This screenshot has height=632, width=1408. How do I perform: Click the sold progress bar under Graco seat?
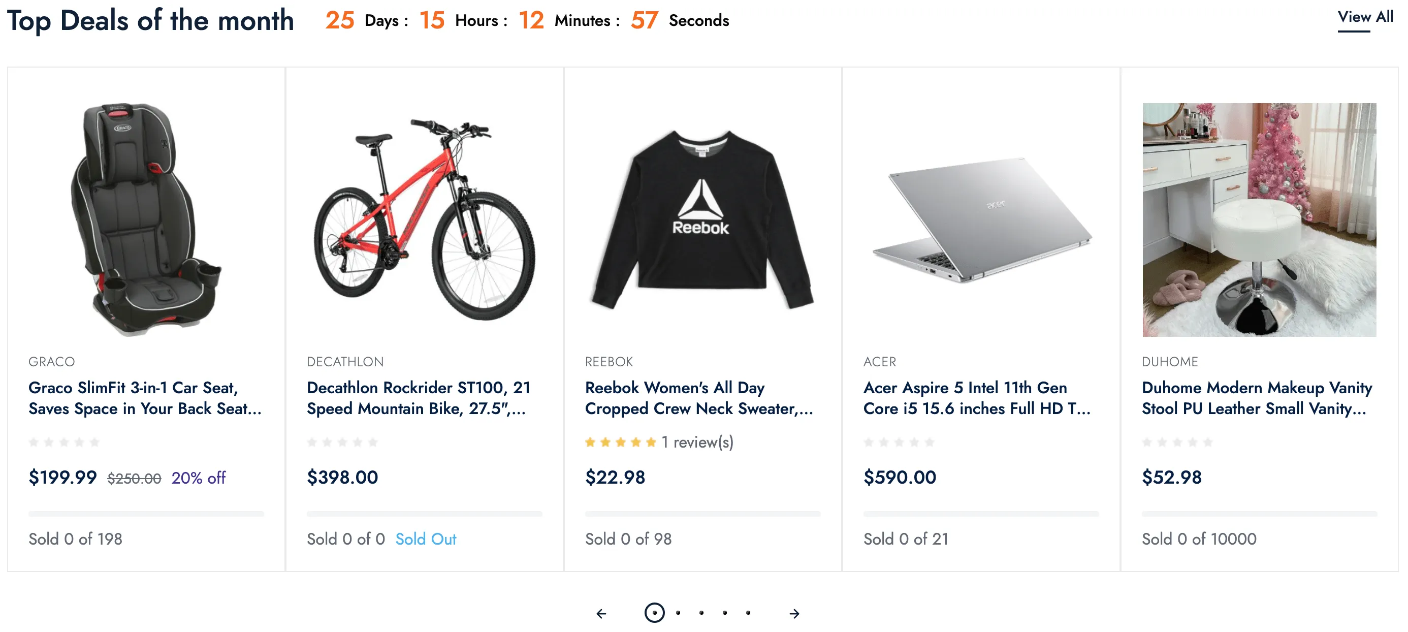click(x=146, y=514)
